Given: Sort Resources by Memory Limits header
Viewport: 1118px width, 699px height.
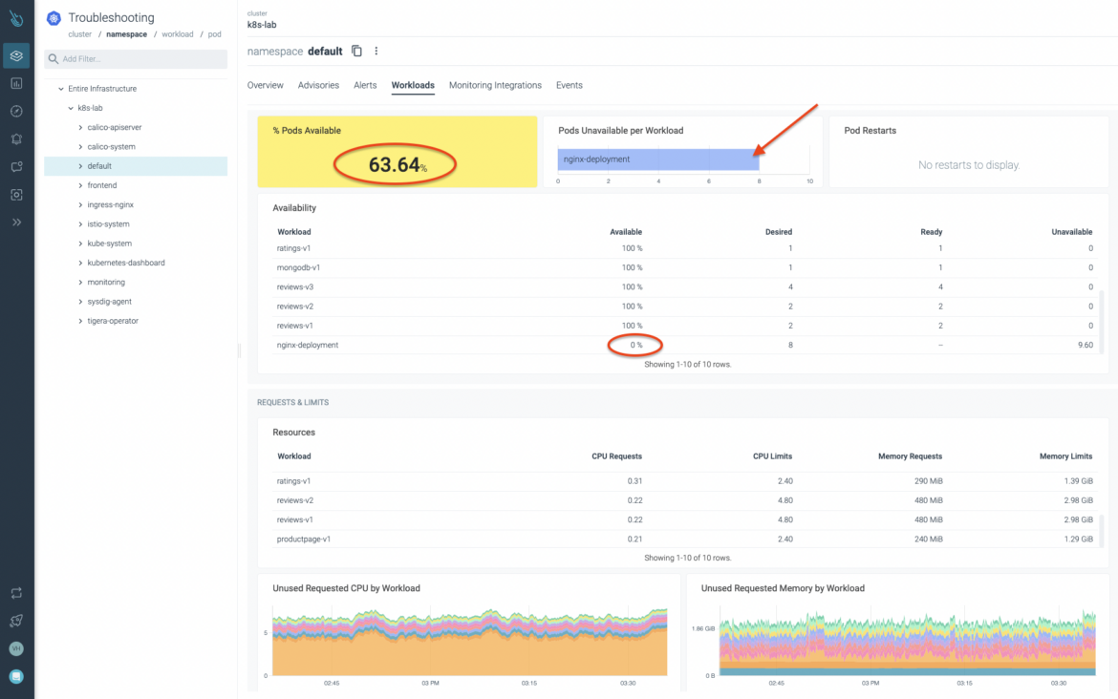Looking at the screenshot, I should (1066, 456).
